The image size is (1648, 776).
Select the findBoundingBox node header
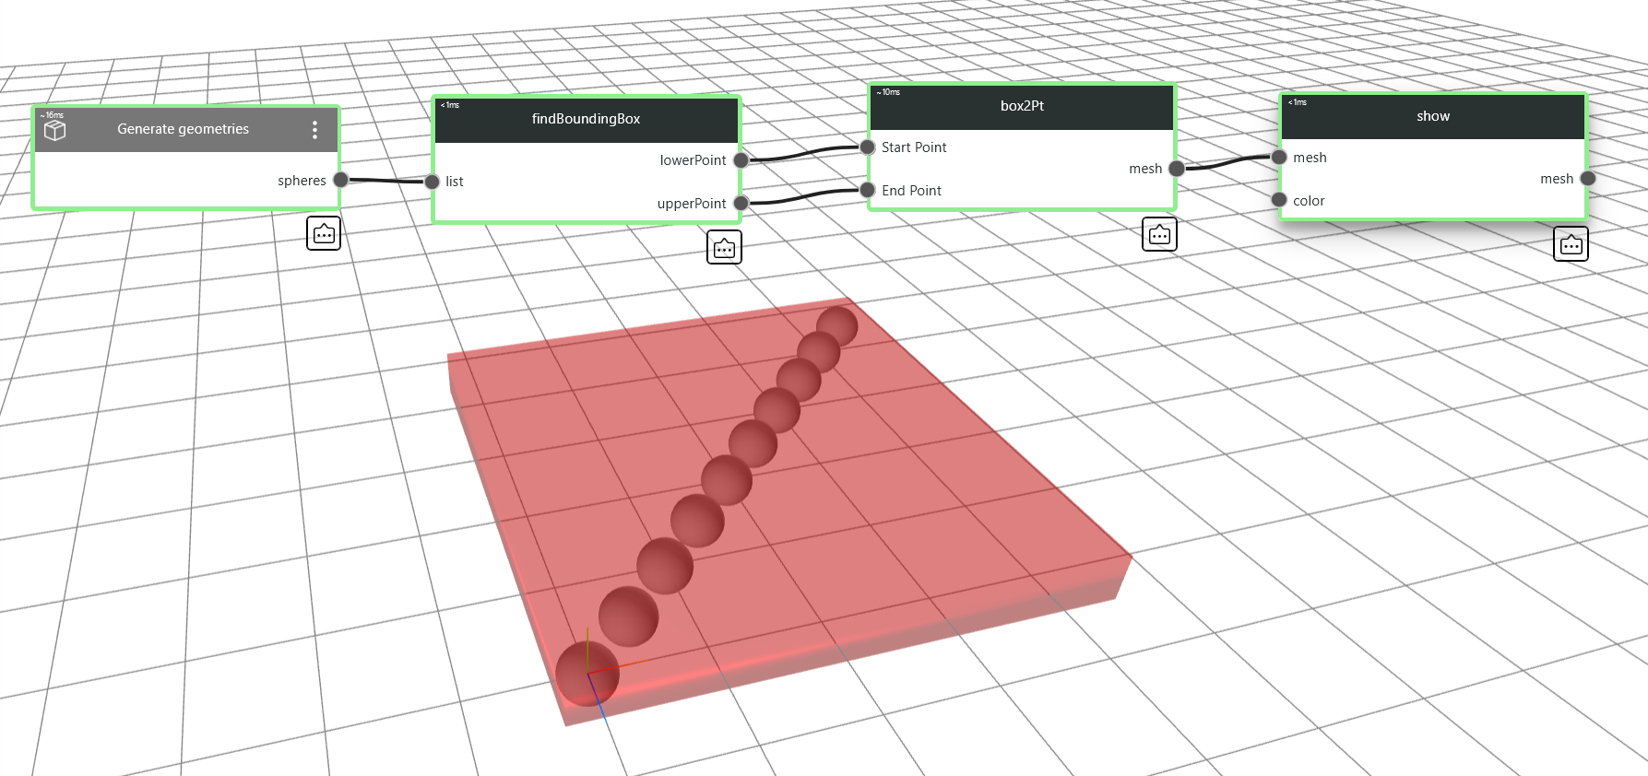coord(587,120)
